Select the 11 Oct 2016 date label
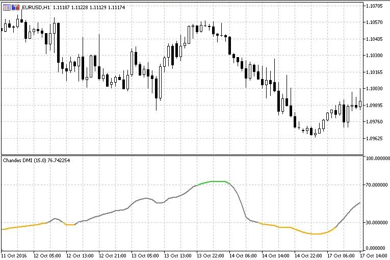The image size is (390, 260). pyautogui.click(x=15, y=255)
